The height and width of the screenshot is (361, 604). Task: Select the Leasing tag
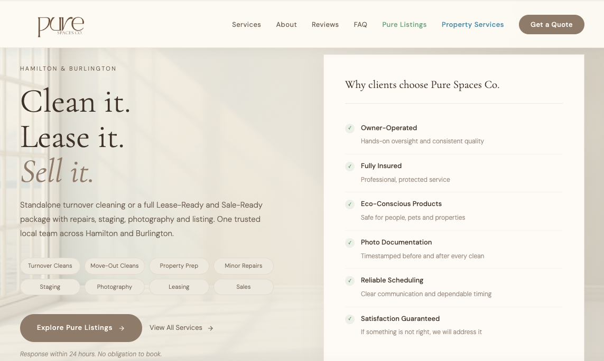click(179, 287)
